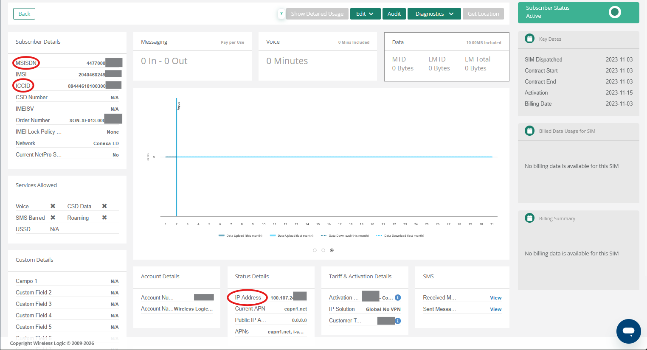Screen dimensions: 647x350
Task: Click the Subscriber Status circle icon
Action: 614,12
